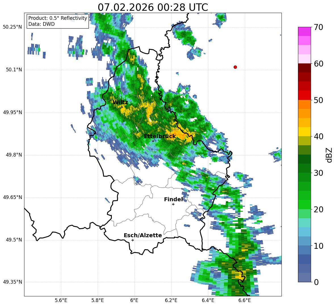Viewport: 336px width, 306px height.
Task: Click the bright red colorbar swatch near 50
Action: pos(304,95)
